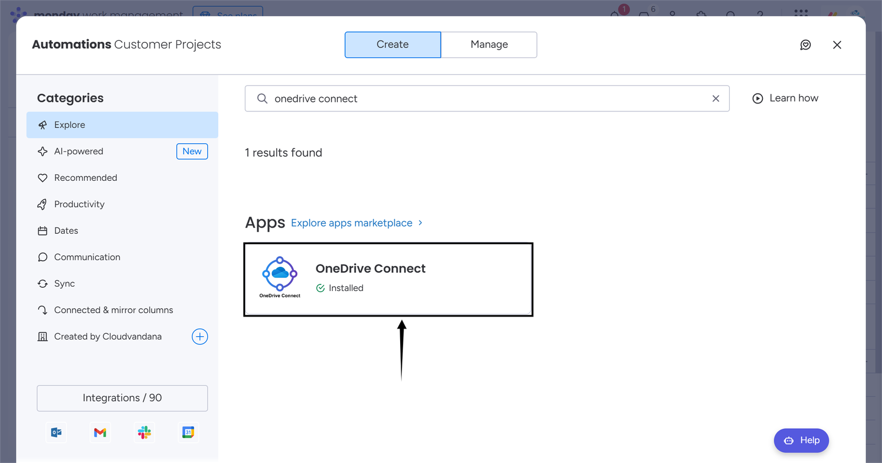882x463 pixels.
Task: Click the "Categories" sidebar heading
Action: [x=70, y=98]
